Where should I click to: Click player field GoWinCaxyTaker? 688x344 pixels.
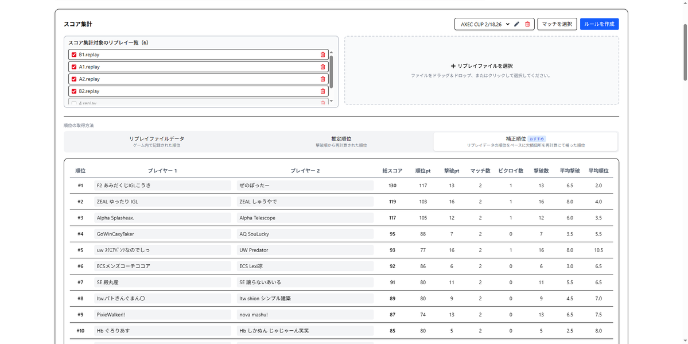coord(162,234)
